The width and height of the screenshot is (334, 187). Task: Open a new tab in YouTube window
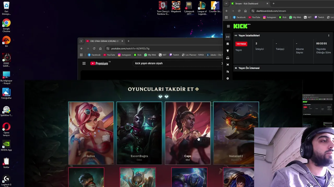pos(128,41)
